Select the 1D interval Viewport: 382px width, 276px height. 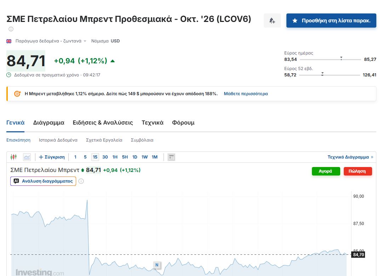[135, 157]
